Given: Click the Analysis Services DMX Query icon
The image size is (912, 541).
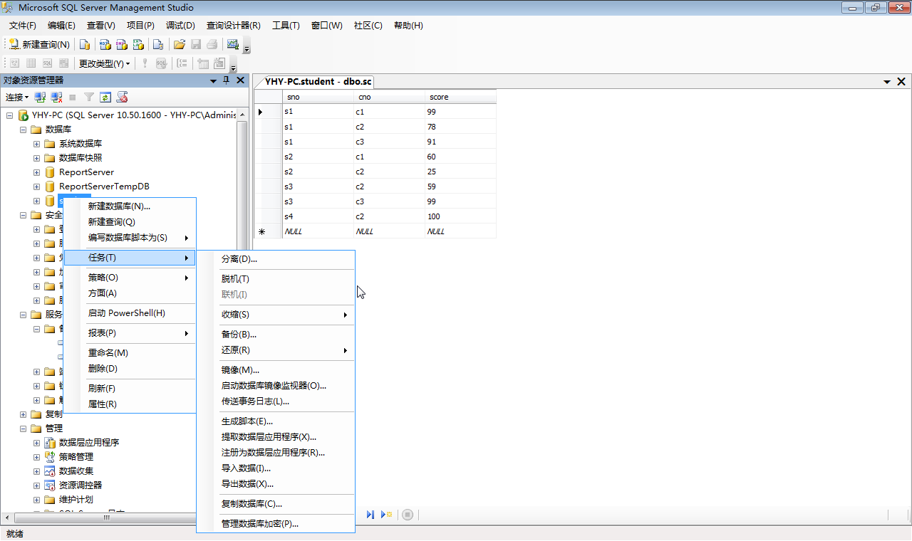Looking at the screenshot, I should [122, 44].
